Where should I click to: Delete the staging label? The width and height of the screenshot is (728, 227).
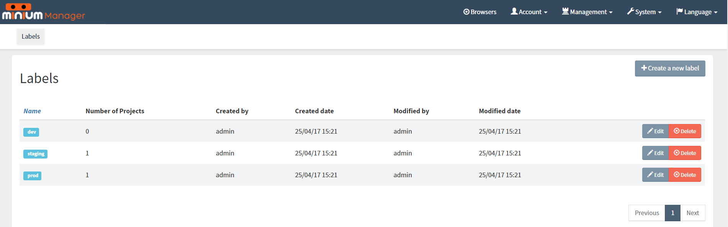(x=685, y=153)
